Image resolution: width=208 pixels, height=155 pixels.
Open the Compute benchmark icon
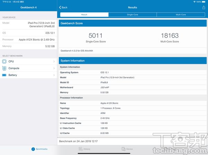4,68
